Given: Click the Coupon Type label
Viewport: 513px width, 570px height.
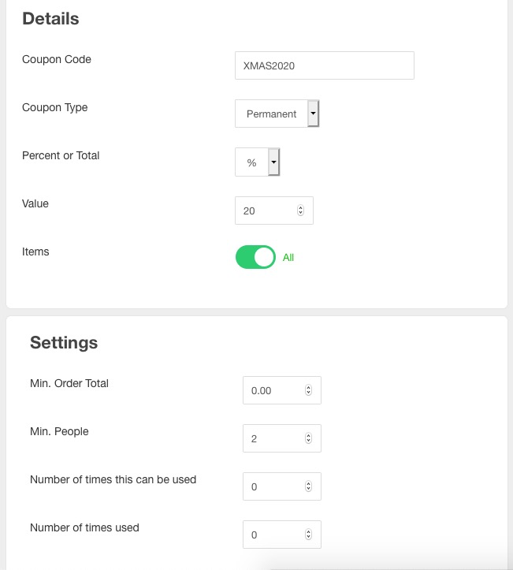Looking at the screenshot, I should [x=55, y=107].
